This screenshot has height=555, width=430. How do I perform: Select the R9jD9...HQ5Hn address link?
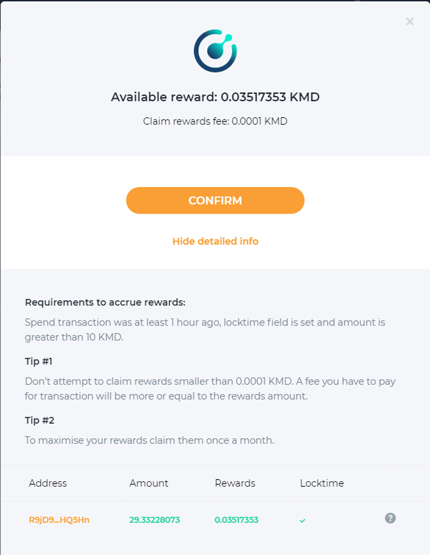coord(59,520)
